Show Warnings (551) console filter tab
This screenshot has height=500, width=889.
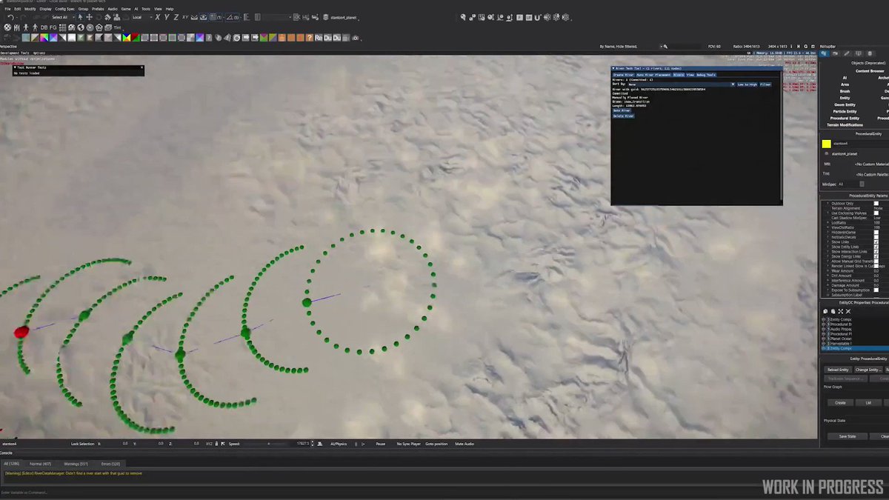point(76,464)
